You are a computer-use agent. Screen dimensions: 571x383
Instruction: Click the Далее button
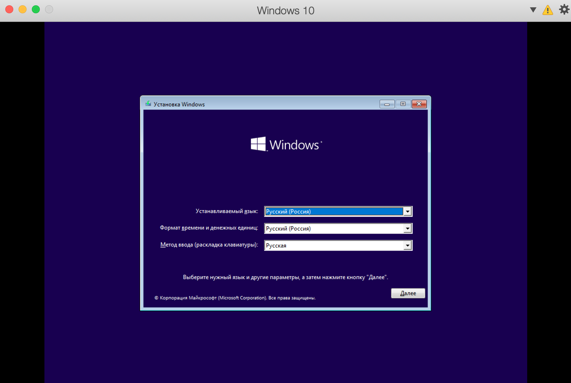coord(408,293)
